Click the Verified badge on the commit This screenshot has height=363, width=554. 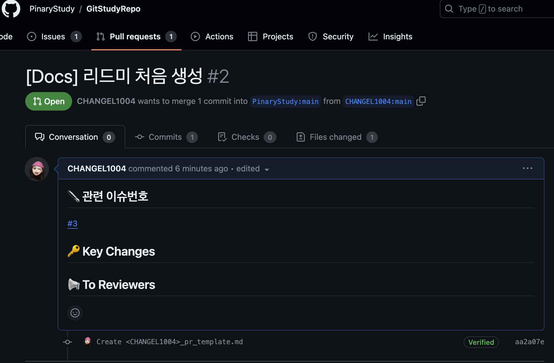pos(481,342)
